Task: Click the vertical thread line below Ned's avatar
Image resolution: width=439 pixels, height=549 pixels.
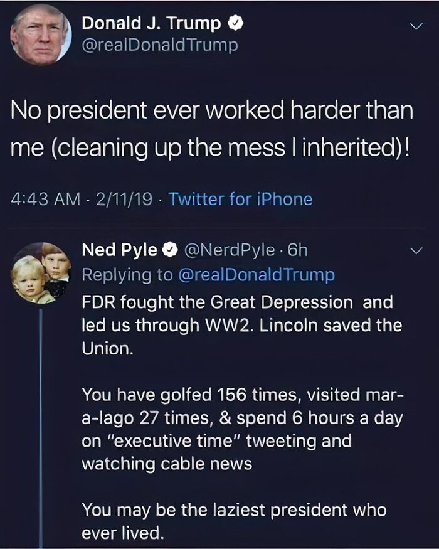Action: click(x=41, y=427)
